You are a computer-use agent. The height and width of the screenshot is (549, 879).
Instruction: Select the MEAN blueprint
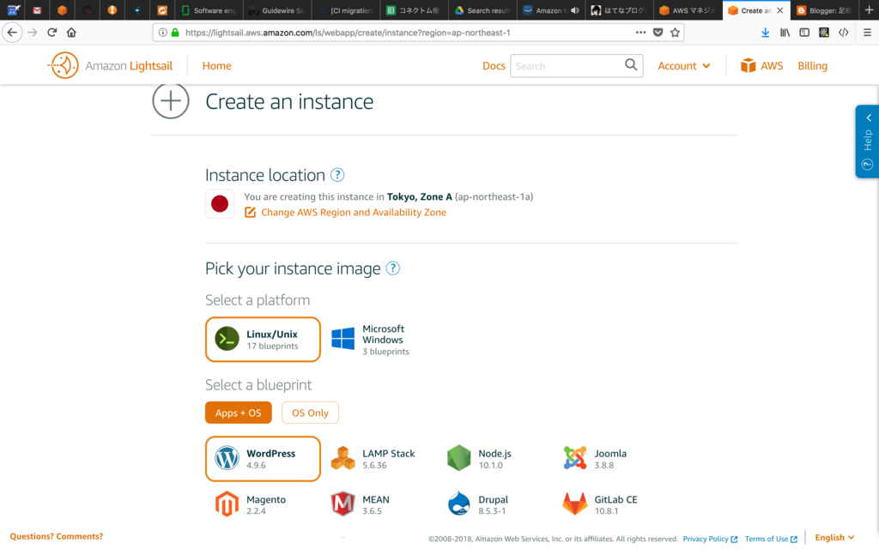click(x=361, y=504)
